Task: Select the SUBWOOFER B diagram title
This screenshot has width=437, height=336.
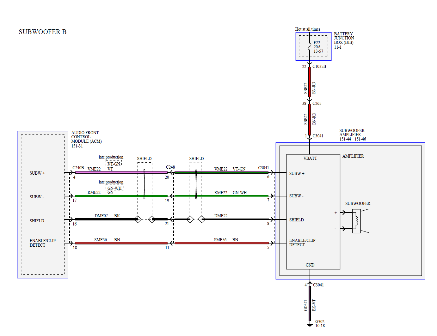Action: click(x=43, y=32)
